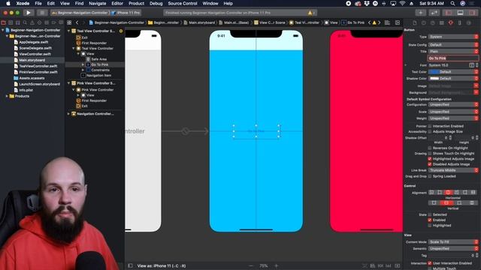Toggle the document outline at canvas bottom
This screenshot has height=270, width=481.
(x=130, y=265)
